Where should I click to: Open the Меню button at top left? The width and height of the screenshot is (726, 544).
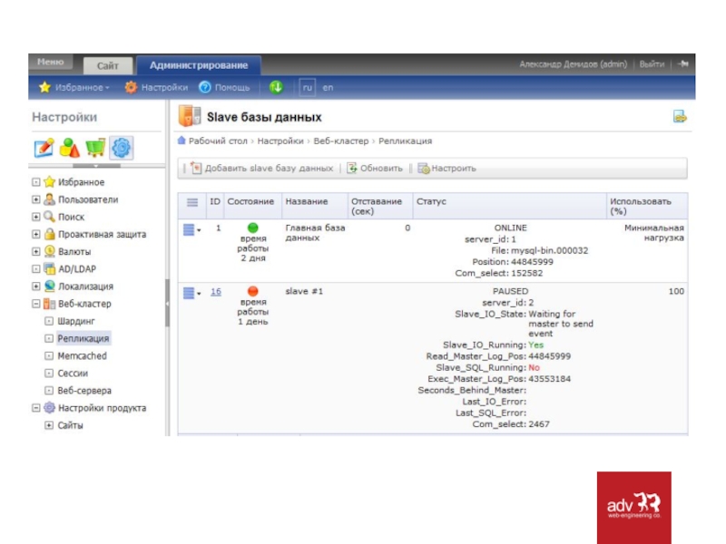(51, 63)
